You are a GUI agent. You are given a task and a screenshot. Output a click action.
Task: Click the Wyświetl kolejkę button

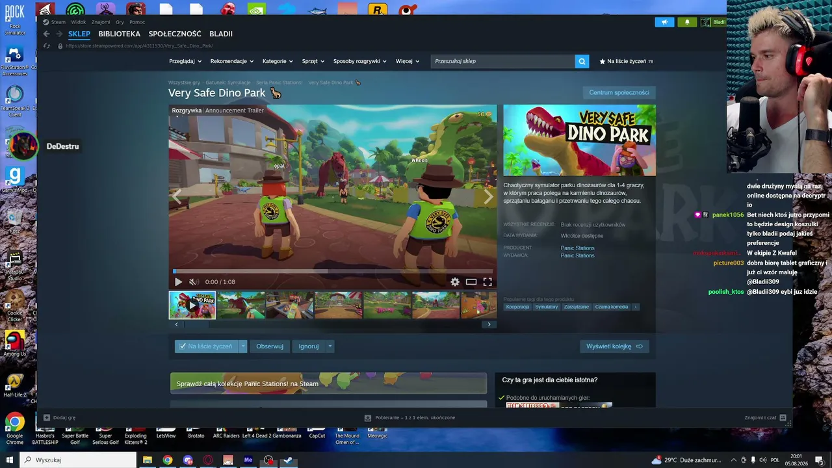click(x=614, y=346)
